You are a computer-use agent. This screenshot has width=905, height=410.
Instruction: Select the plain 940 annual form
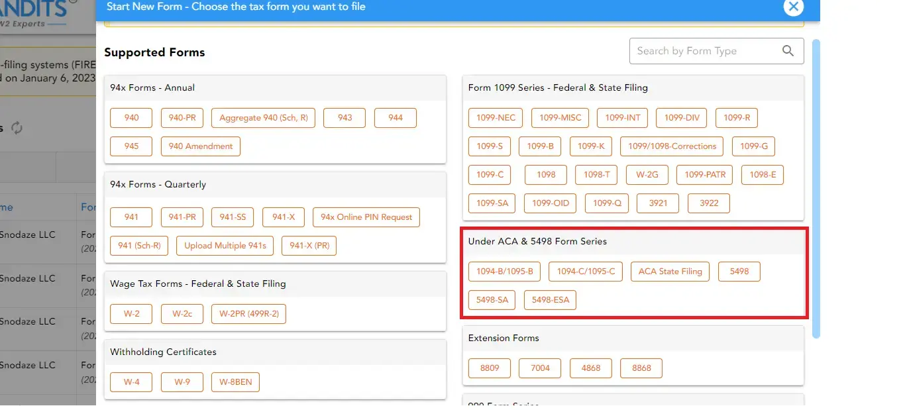[132, 118]
